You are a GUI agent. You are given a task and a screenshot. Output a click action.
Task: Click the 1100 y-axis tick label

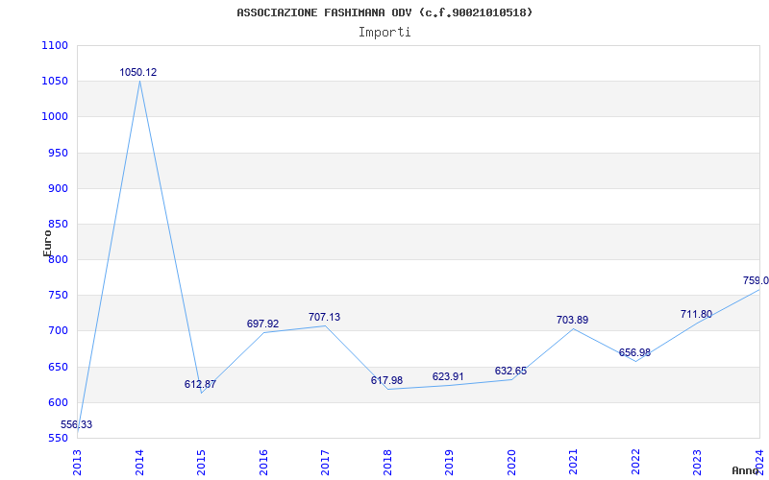(x=55, y=45)
